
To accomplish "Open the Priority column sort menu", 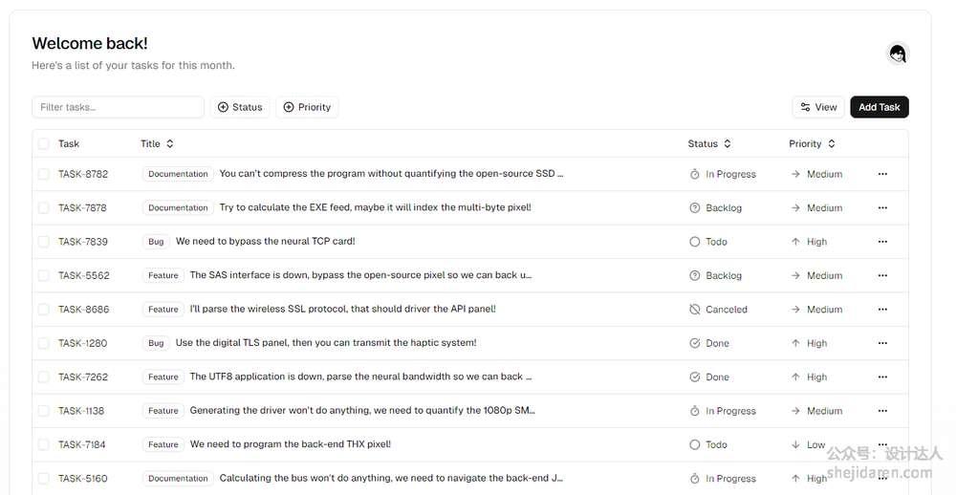I will tap(812, 144).
